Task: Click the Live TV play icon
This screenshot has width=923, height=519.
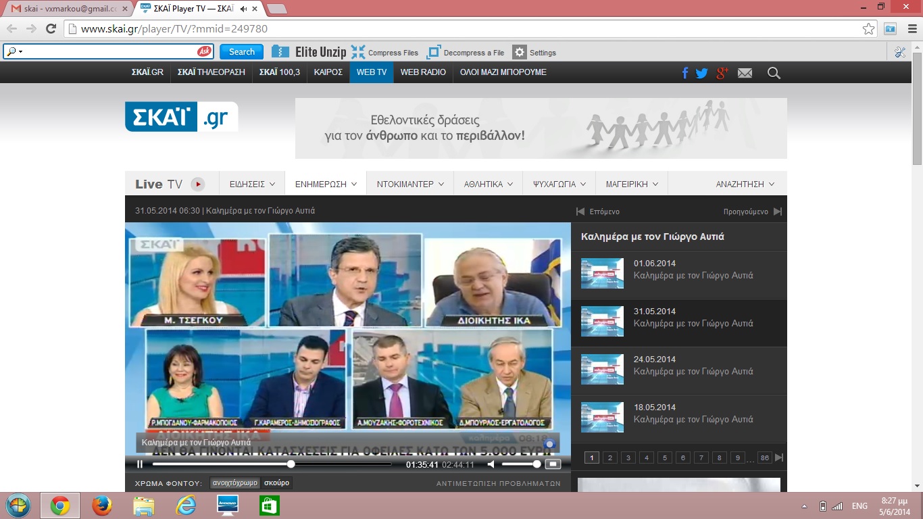Action: (197, 184)
